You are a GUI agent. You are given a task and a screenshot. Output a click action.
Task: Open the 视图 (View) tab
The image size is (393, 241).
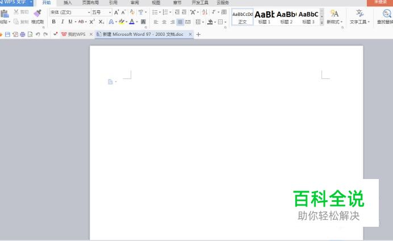[x=156, y=3]
